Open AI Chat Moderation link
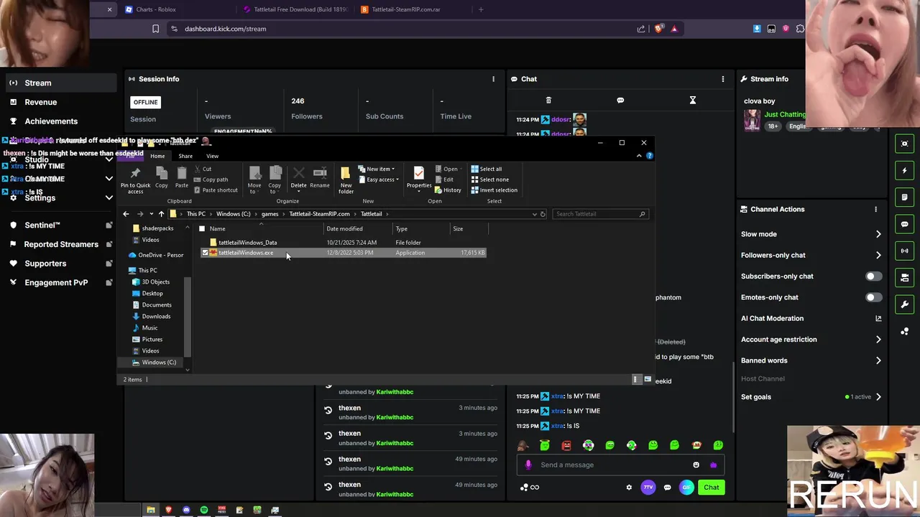Viewport: 920px width, 517px height. pyautogui.click(x=811, y=319)
